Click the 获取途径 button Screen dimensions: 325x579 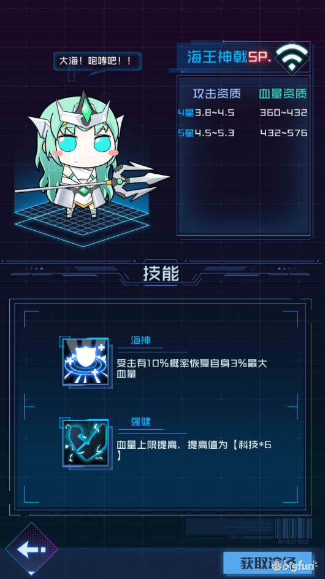click(267, 563)
